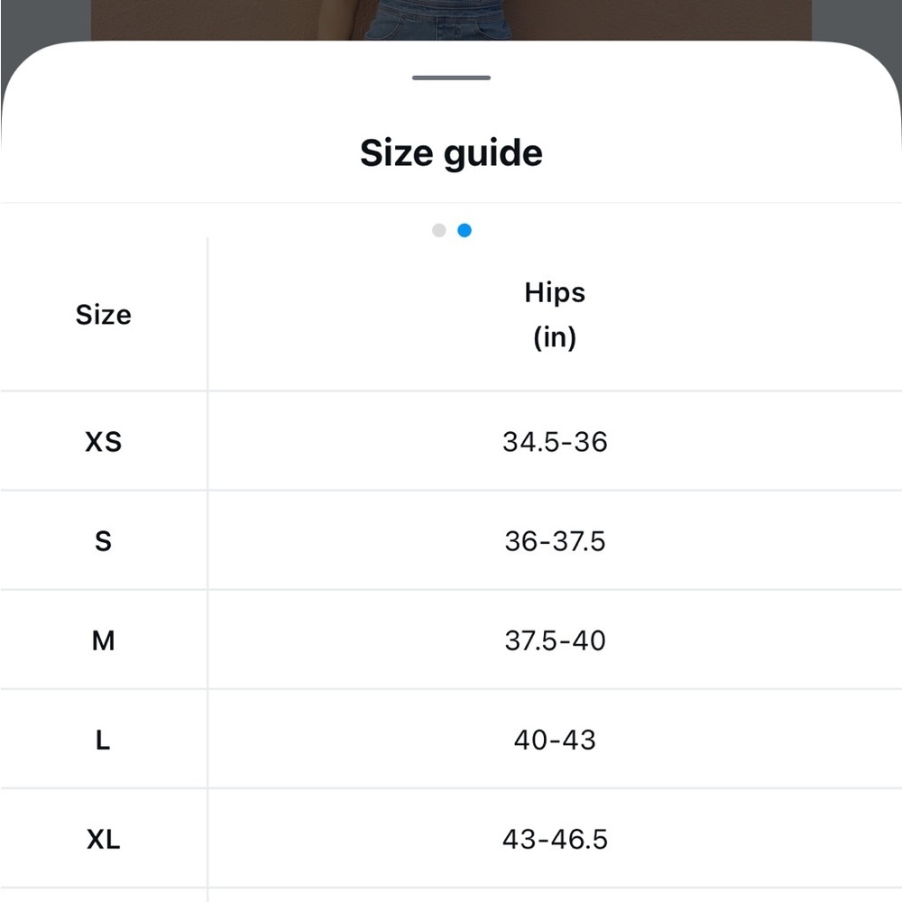Tap the 34.5-36 hips measurement
The image size is (902, 902).
[x=555, y=442]
